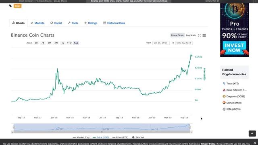
Task: Click the Dogecoin coin icon
Action: [224, 96]
